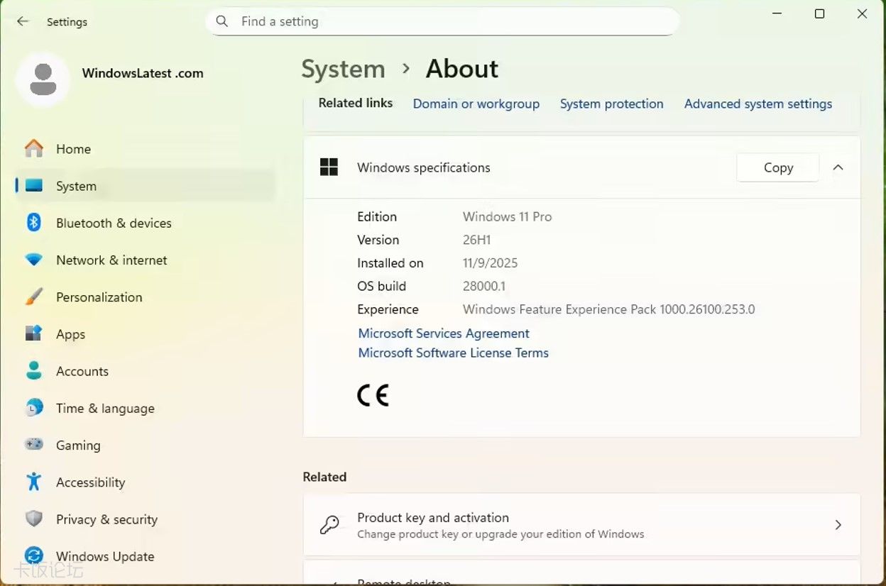Go to Accounts settings page
This screenshot has width=886, height=586.
[82, 371]
